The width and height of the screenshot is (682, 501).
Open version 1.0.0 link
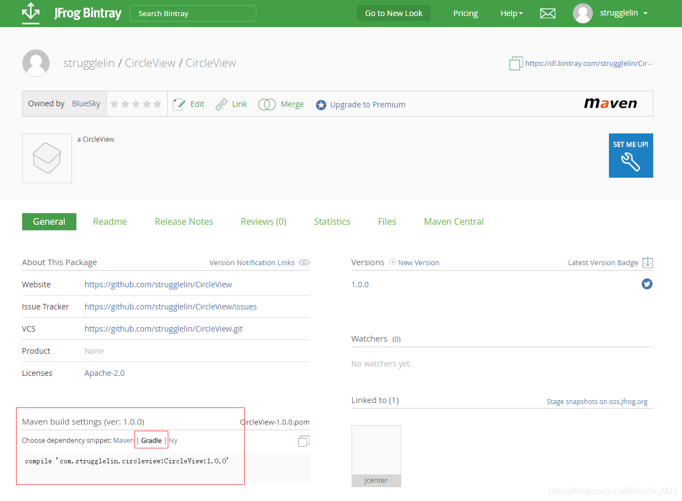coord(360,285)
